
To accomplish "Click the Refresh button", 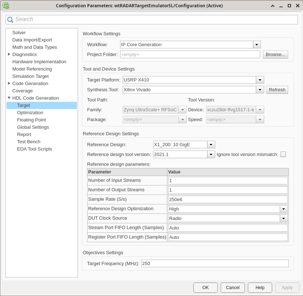I will pos(277,89).
